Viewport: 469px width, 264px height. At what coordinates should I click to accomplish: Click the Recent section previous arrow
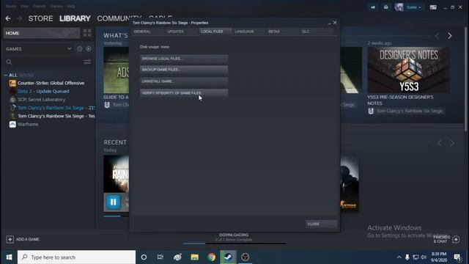point(440,143)
